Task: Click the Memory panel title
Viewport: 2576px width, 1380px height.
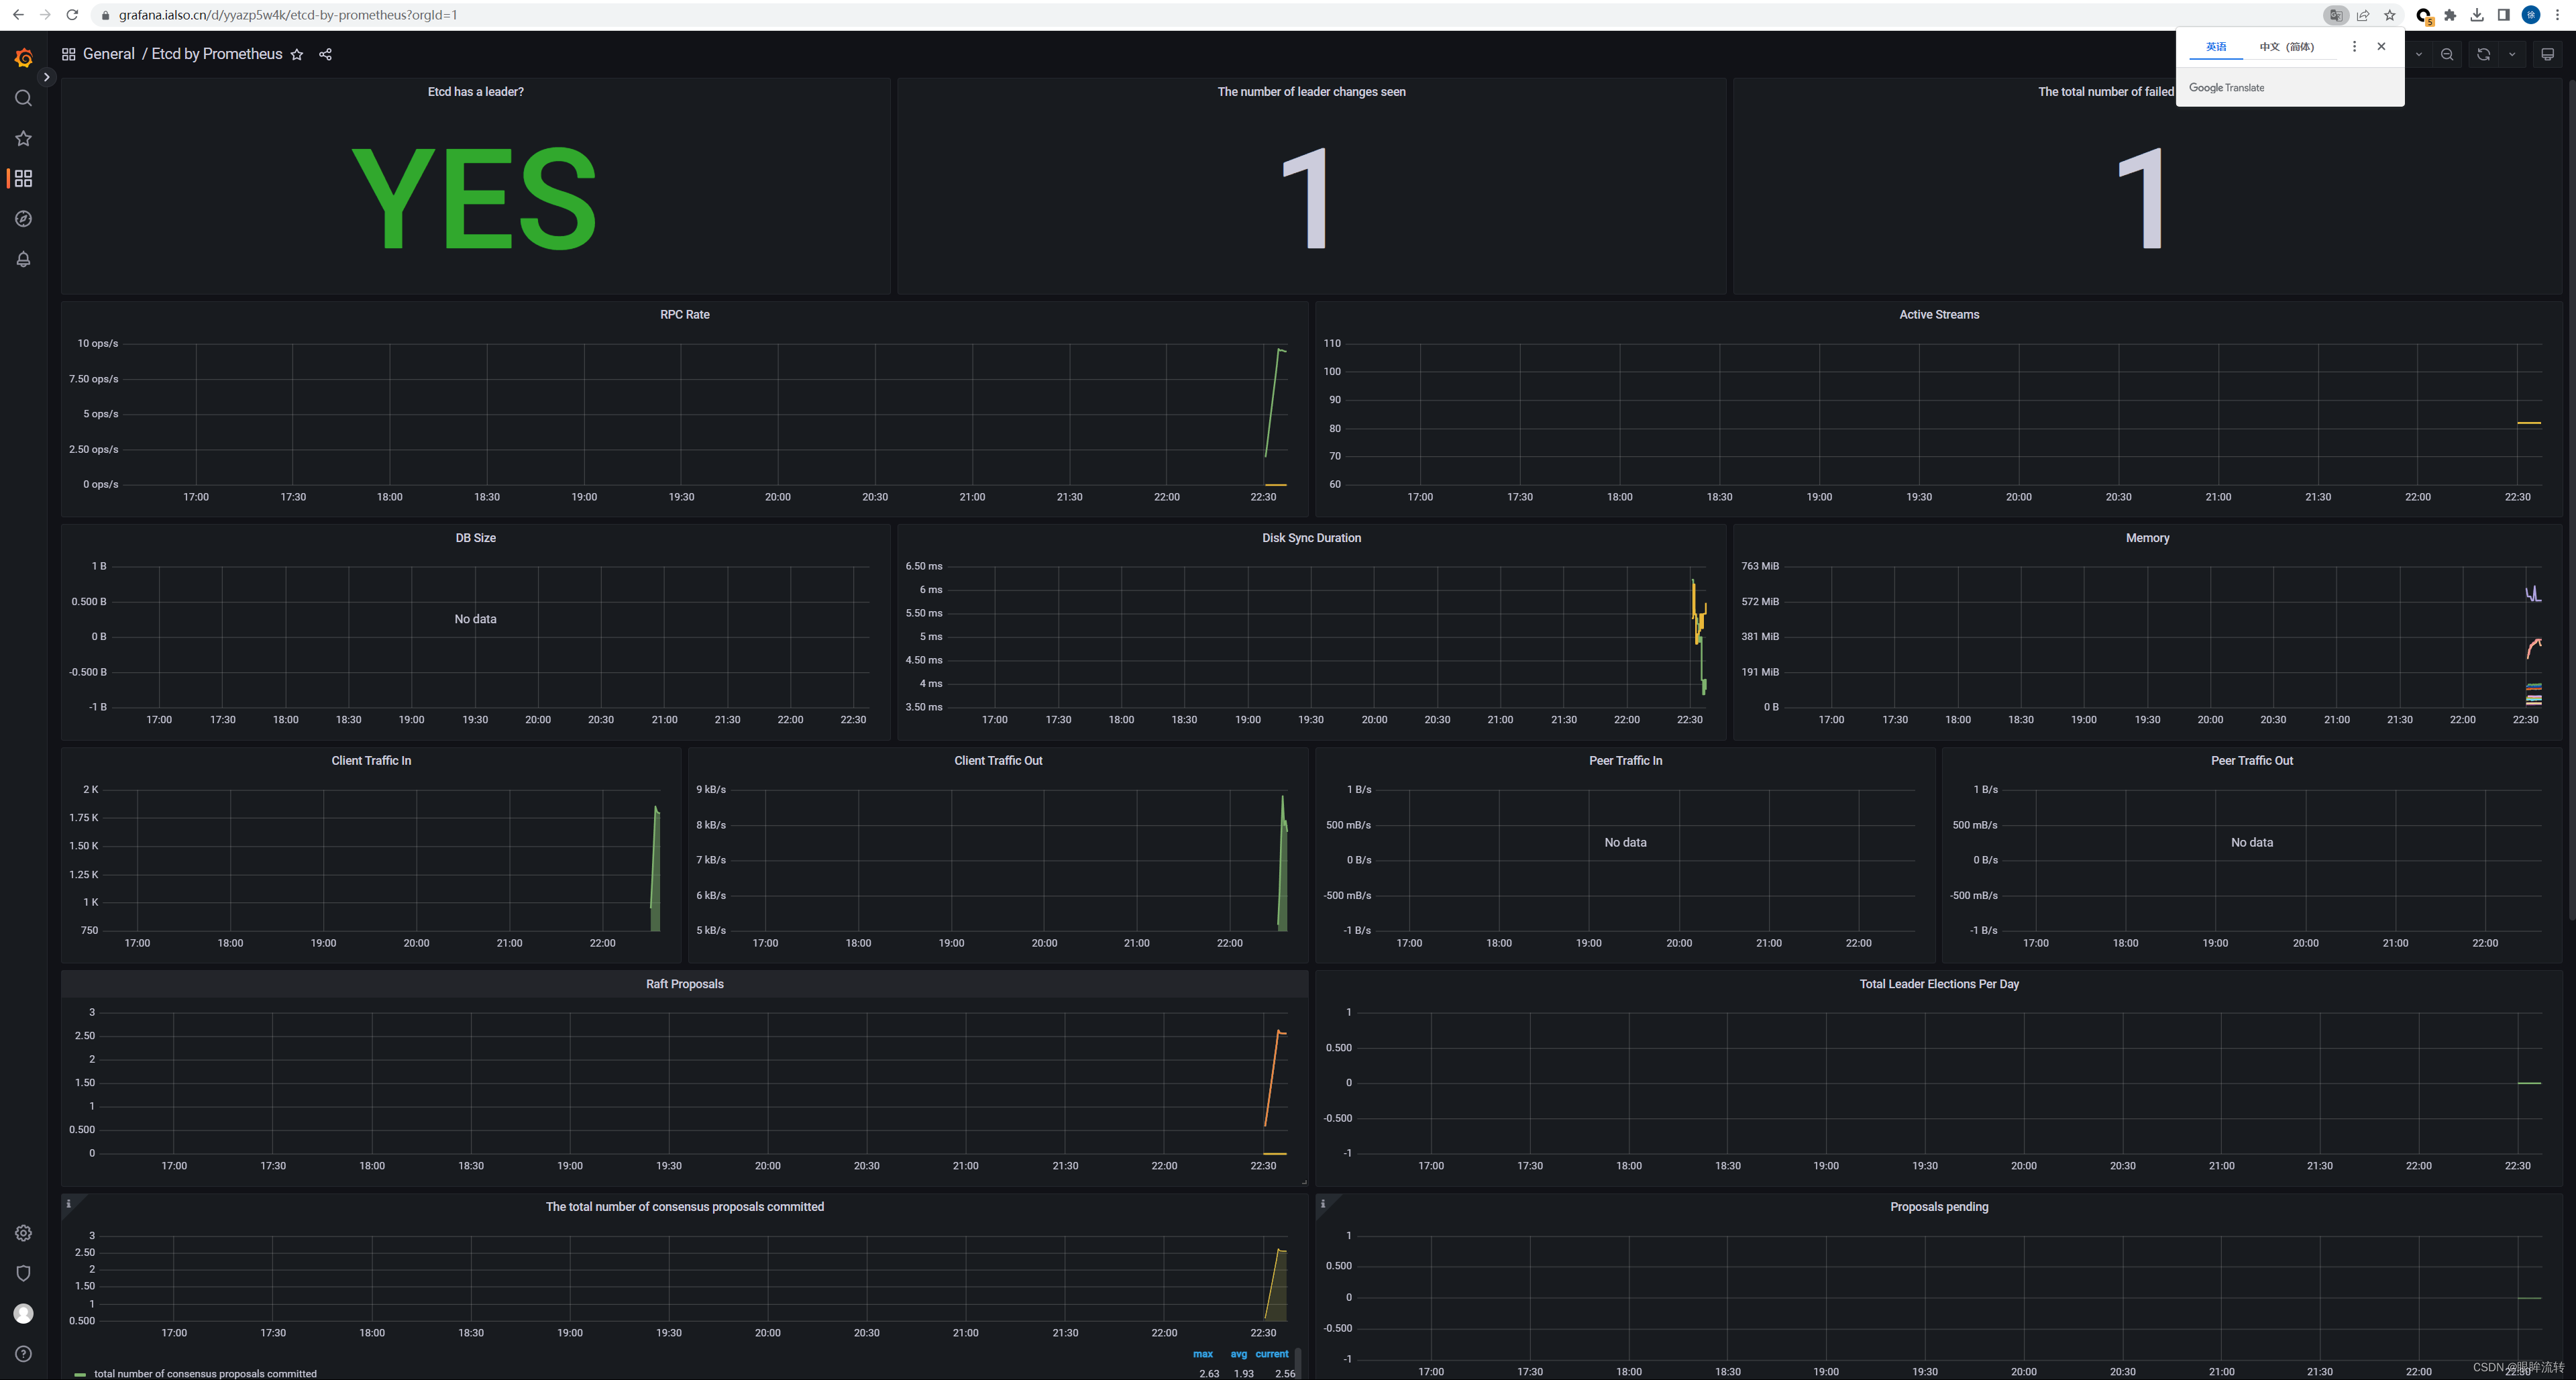Action: [2147, 538]
